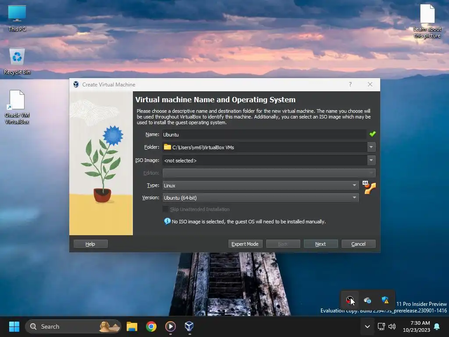Image resolution: width=449 pixels, height=337 pixels.
Task: Click the red tray overflow icon under cursor
Action: [x=349, y=300]
